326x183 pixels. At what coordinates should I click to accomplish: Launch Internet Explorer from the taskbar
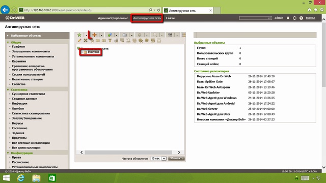tap(20, 178)
